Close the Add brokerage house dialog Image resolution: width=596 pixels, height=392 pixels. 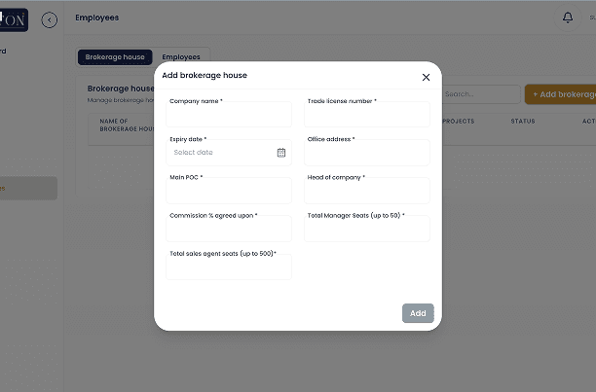(426, 77)
